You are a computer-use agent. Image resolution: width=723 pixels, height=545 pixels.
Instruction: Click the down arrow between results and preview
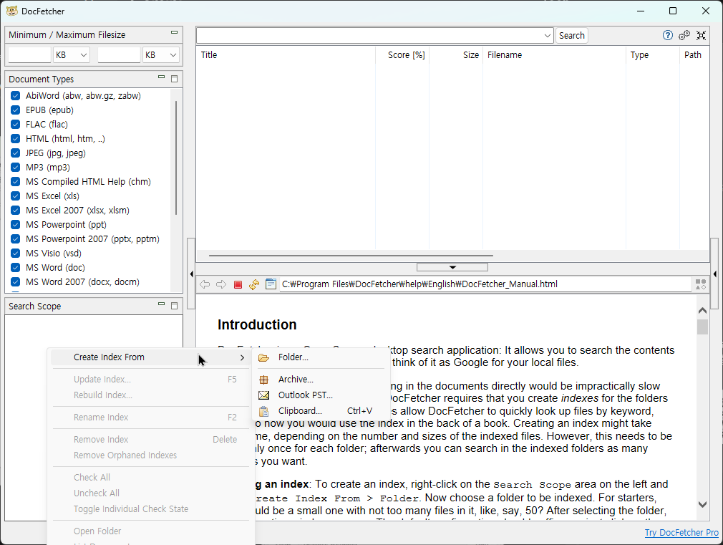pyautogui.click(x=452, y=267)
